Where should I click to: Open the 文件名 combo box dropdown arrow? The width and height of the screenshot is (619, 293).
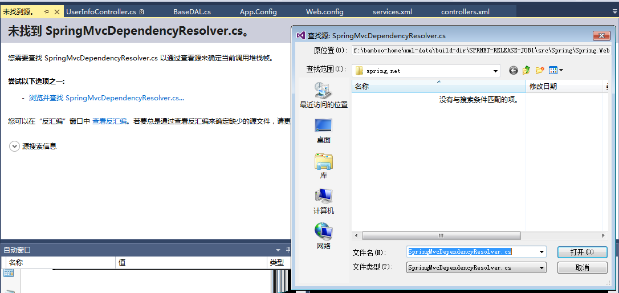pos(541,252)
